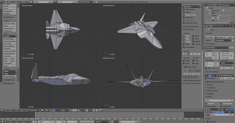Viewport: 235px width, 123px height.
Task: Click the Remove Doubles button
Action: [10, 76]
